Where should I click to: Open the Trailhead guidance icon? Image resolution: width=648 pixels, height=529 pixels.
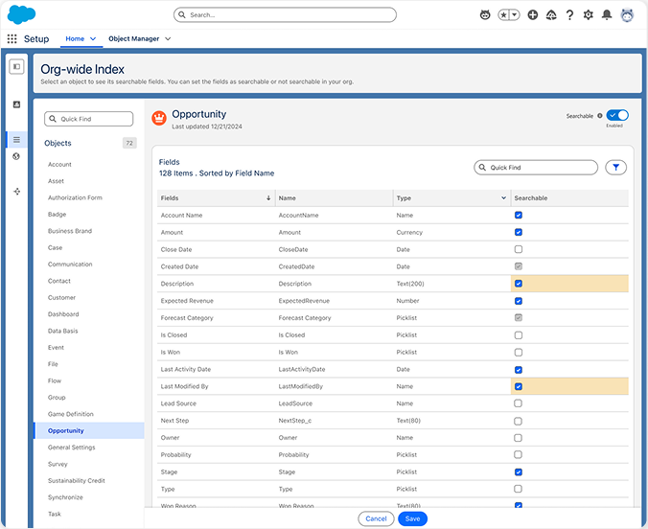click(x=551, y=15)
